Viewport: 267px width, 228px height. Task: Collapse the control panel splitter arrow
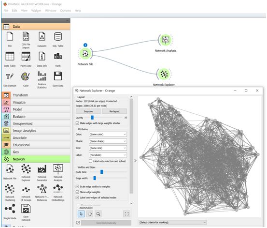pyautogui.click(x=135, y=161)
